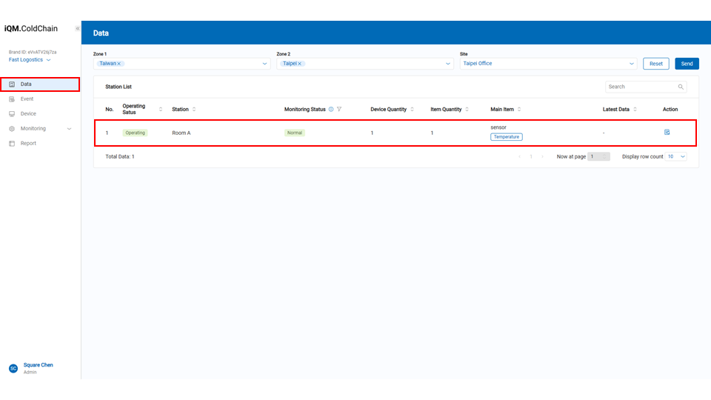Click the Station List search field

pyautogui.click(x=641, y=87)
